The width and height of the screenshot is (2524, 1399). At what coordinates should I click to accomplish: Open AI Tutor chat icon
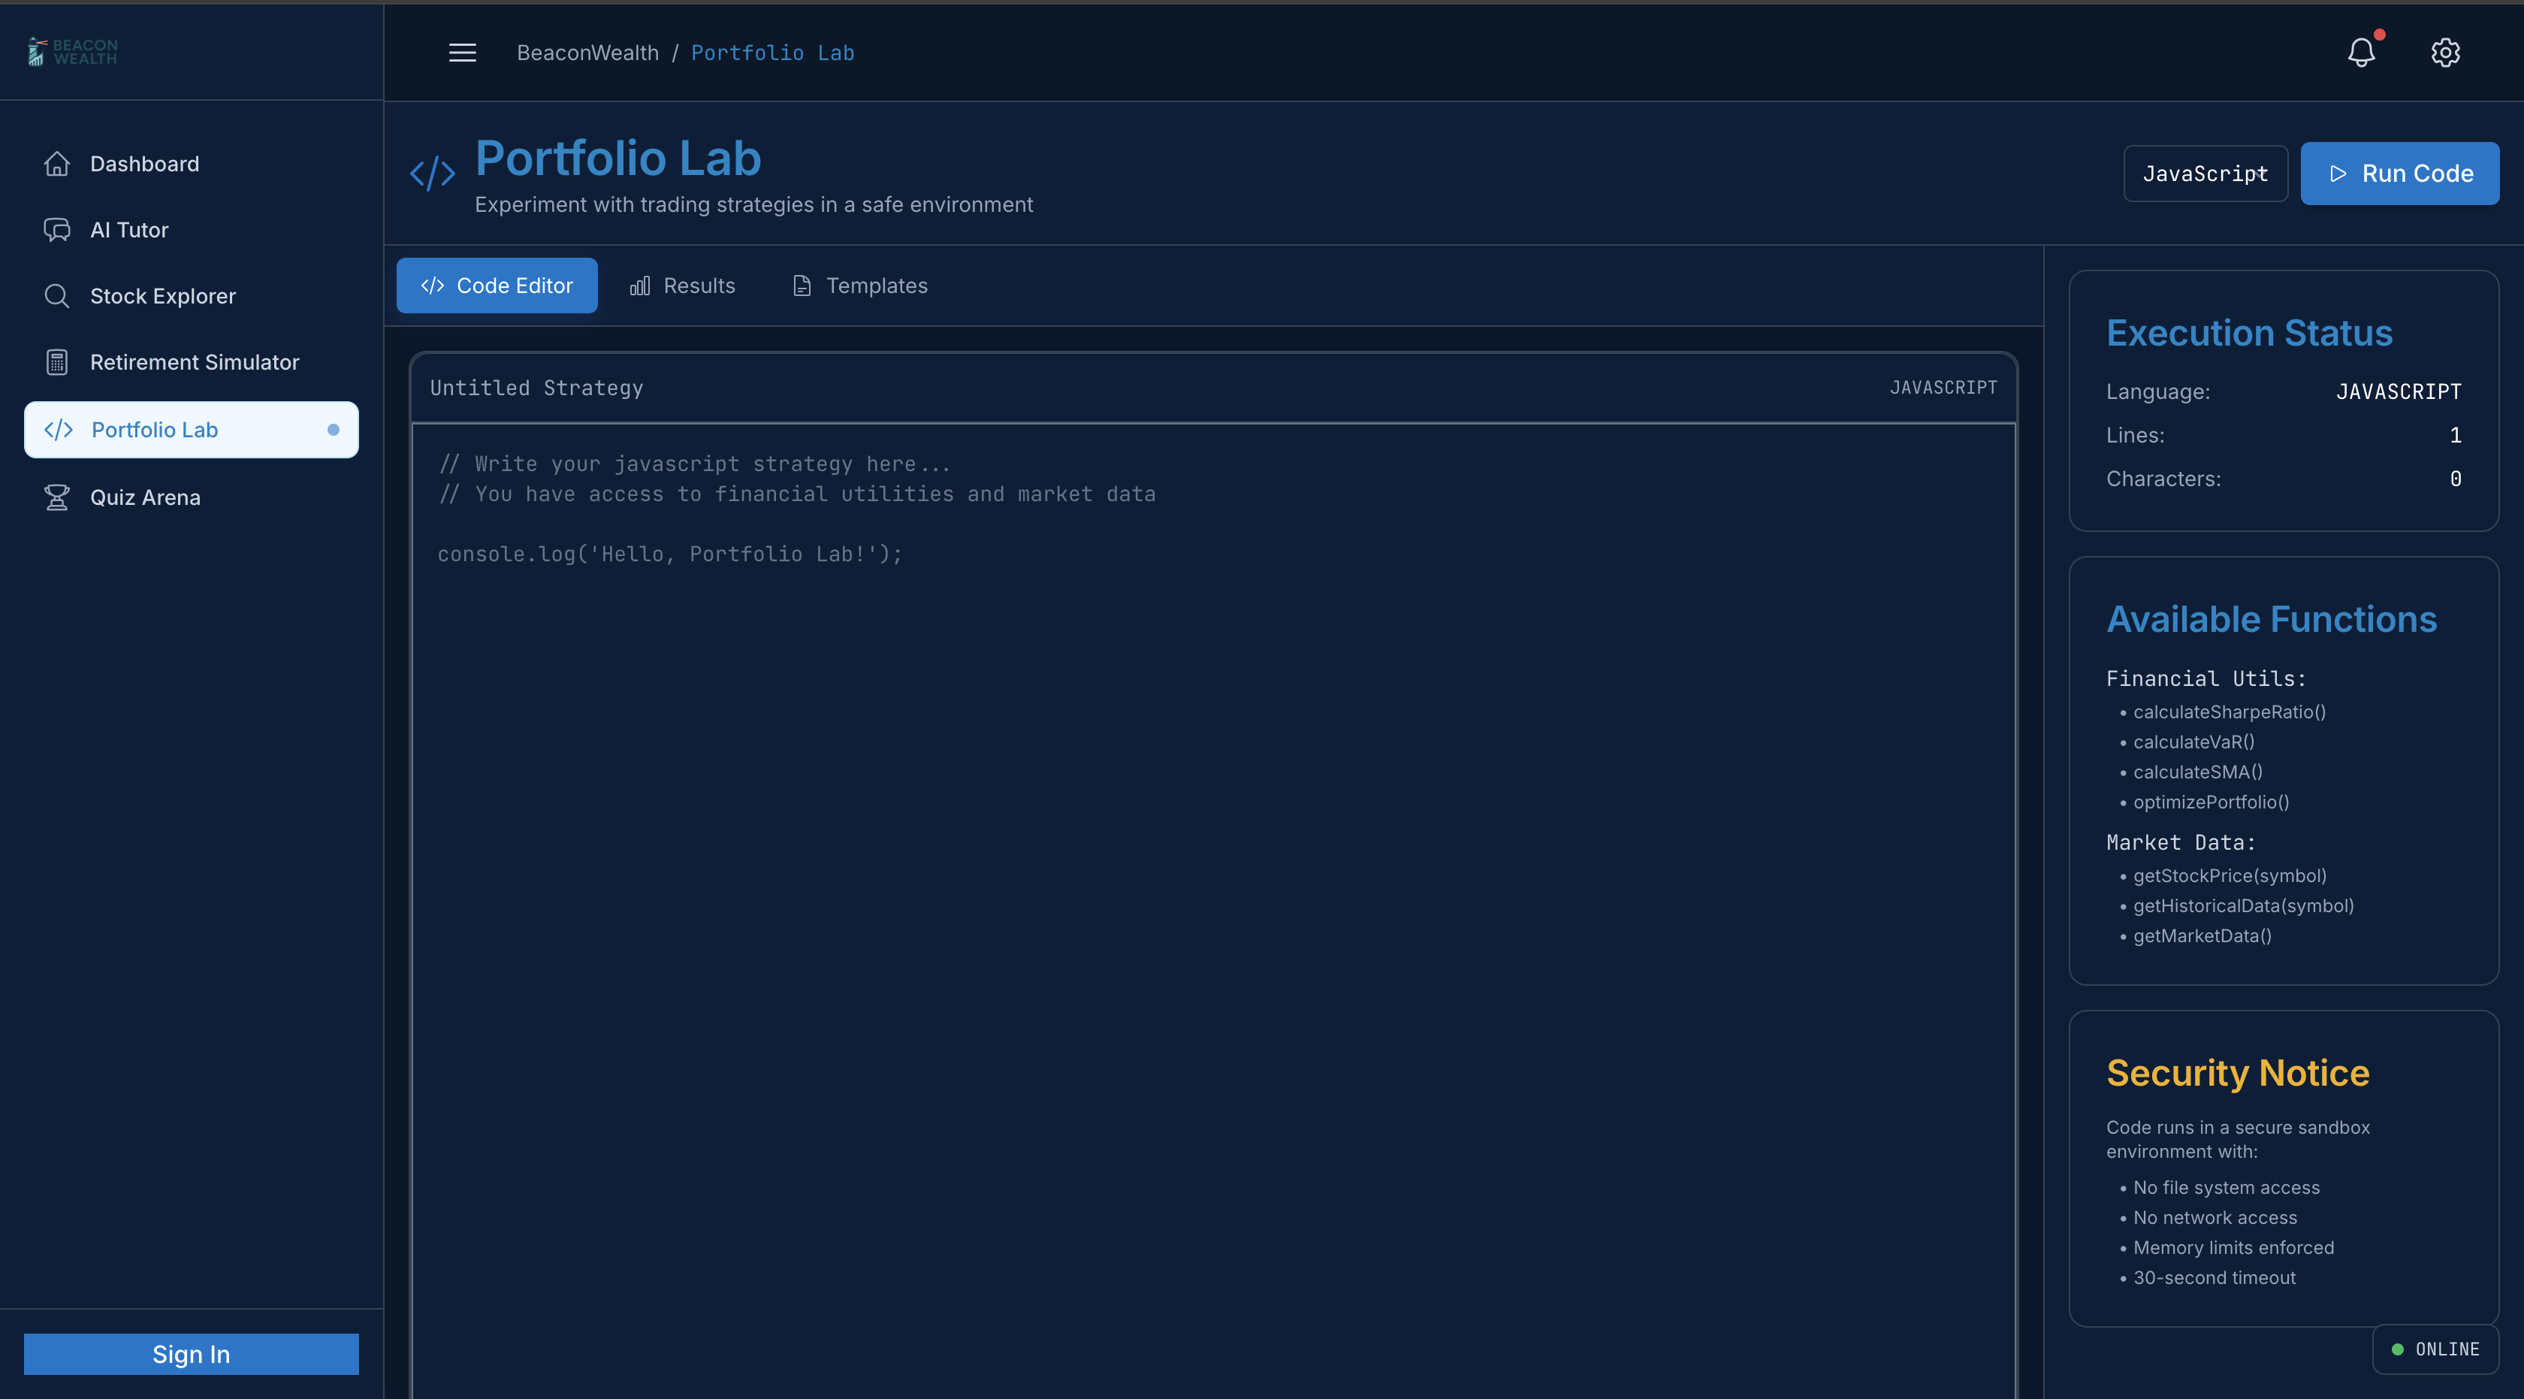57,230
